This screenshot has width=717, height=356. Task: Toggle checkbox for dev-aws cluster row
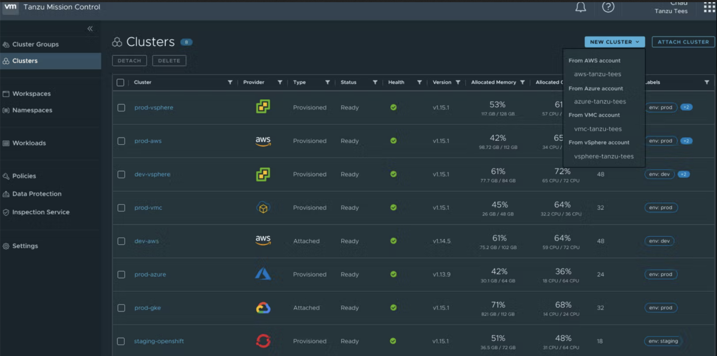121,241
